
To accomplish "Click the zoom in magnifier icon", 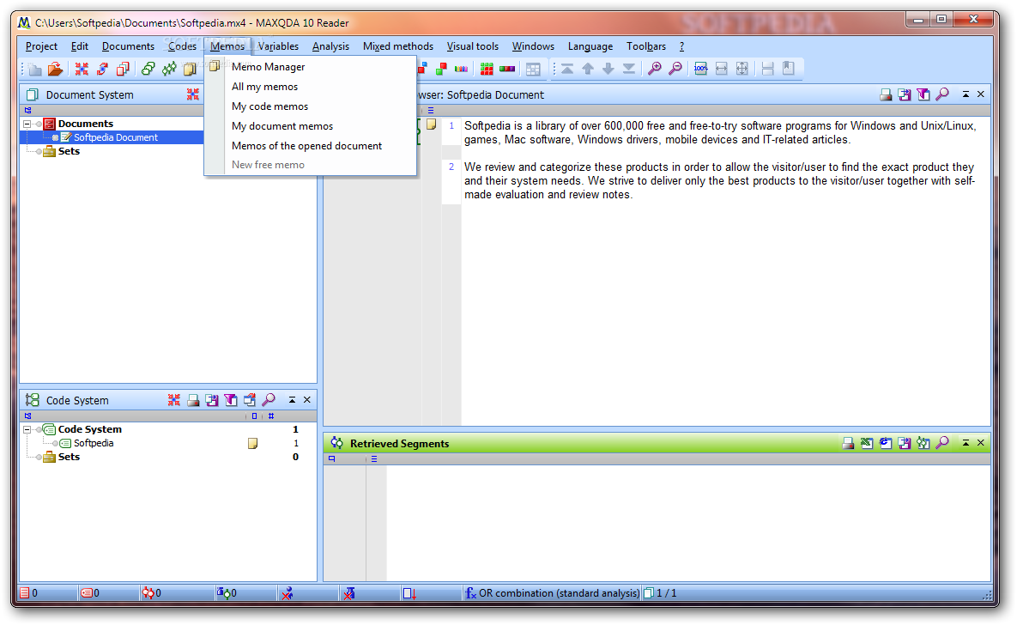I will click(655, 69).
